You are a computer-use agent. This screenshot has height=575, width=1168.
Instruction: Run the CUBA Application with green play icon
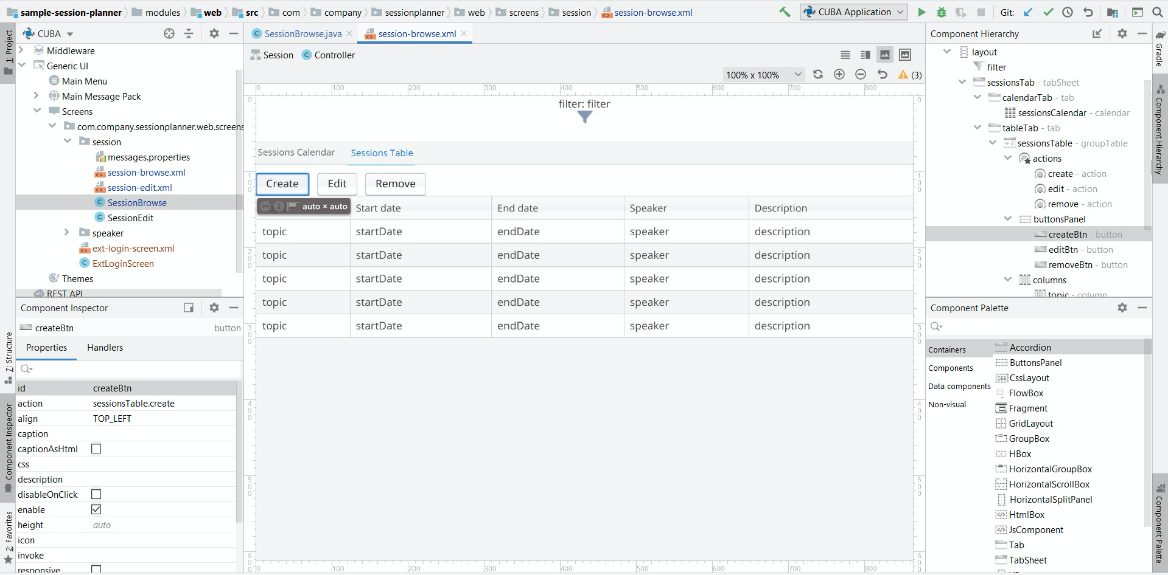tap(921, 12)
